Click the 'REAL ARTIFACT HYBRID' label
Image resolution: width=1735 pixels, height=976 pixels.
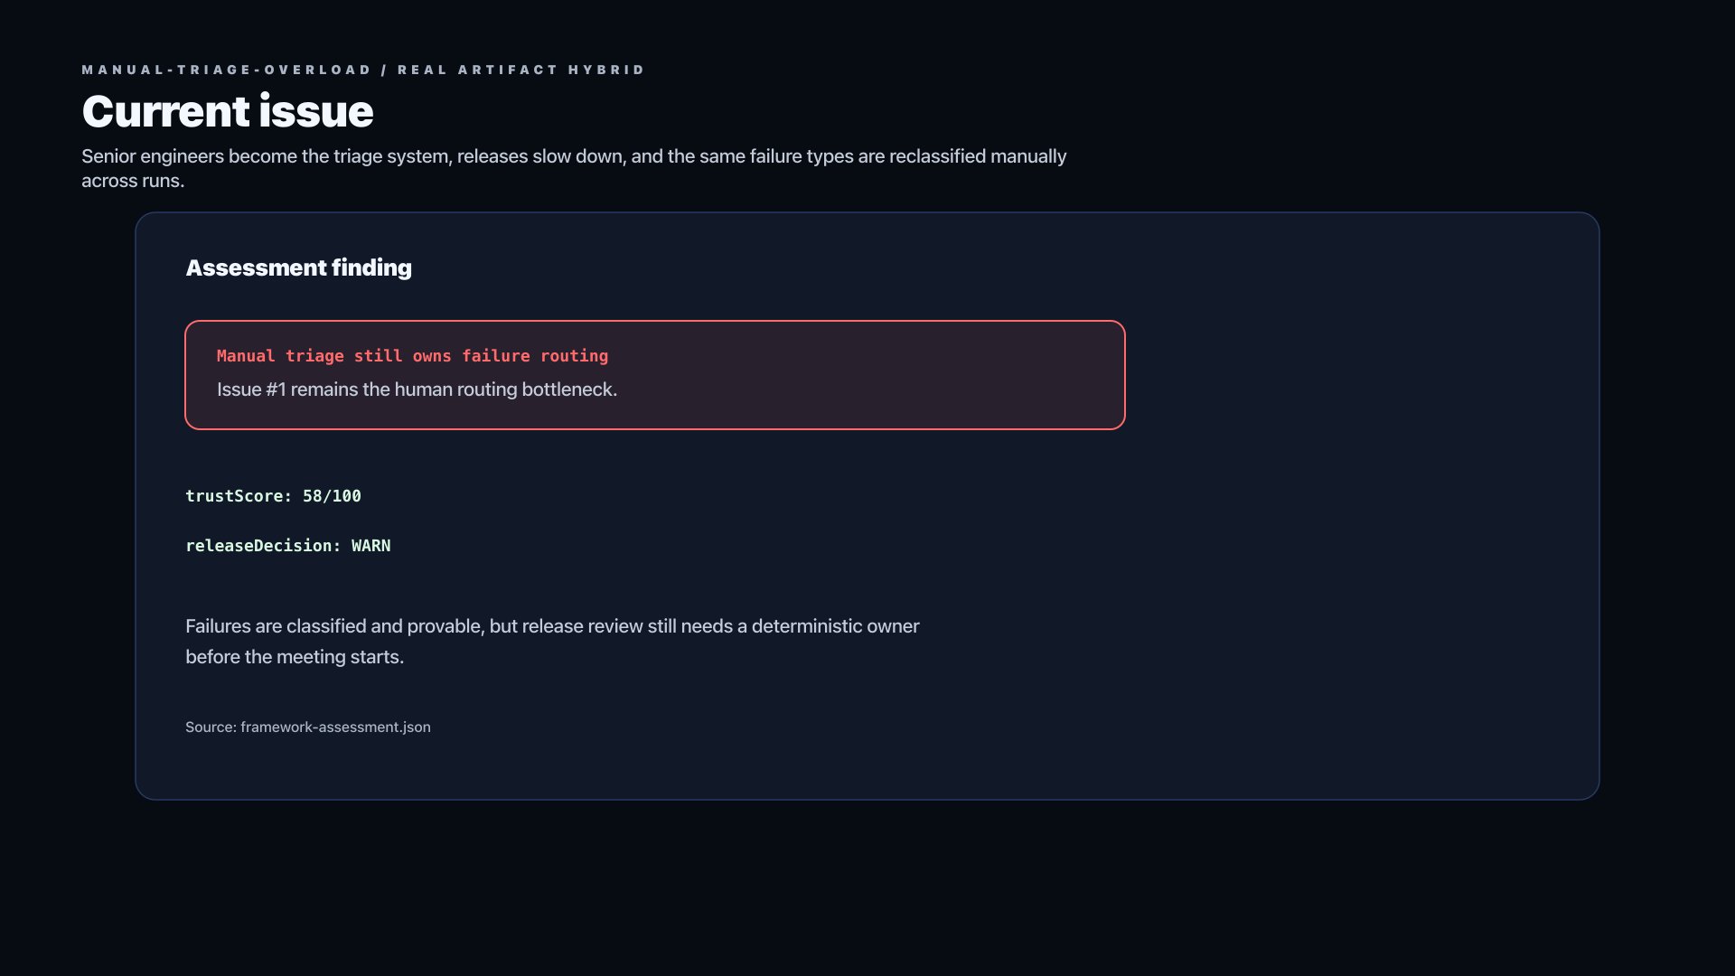coord(521,70)
